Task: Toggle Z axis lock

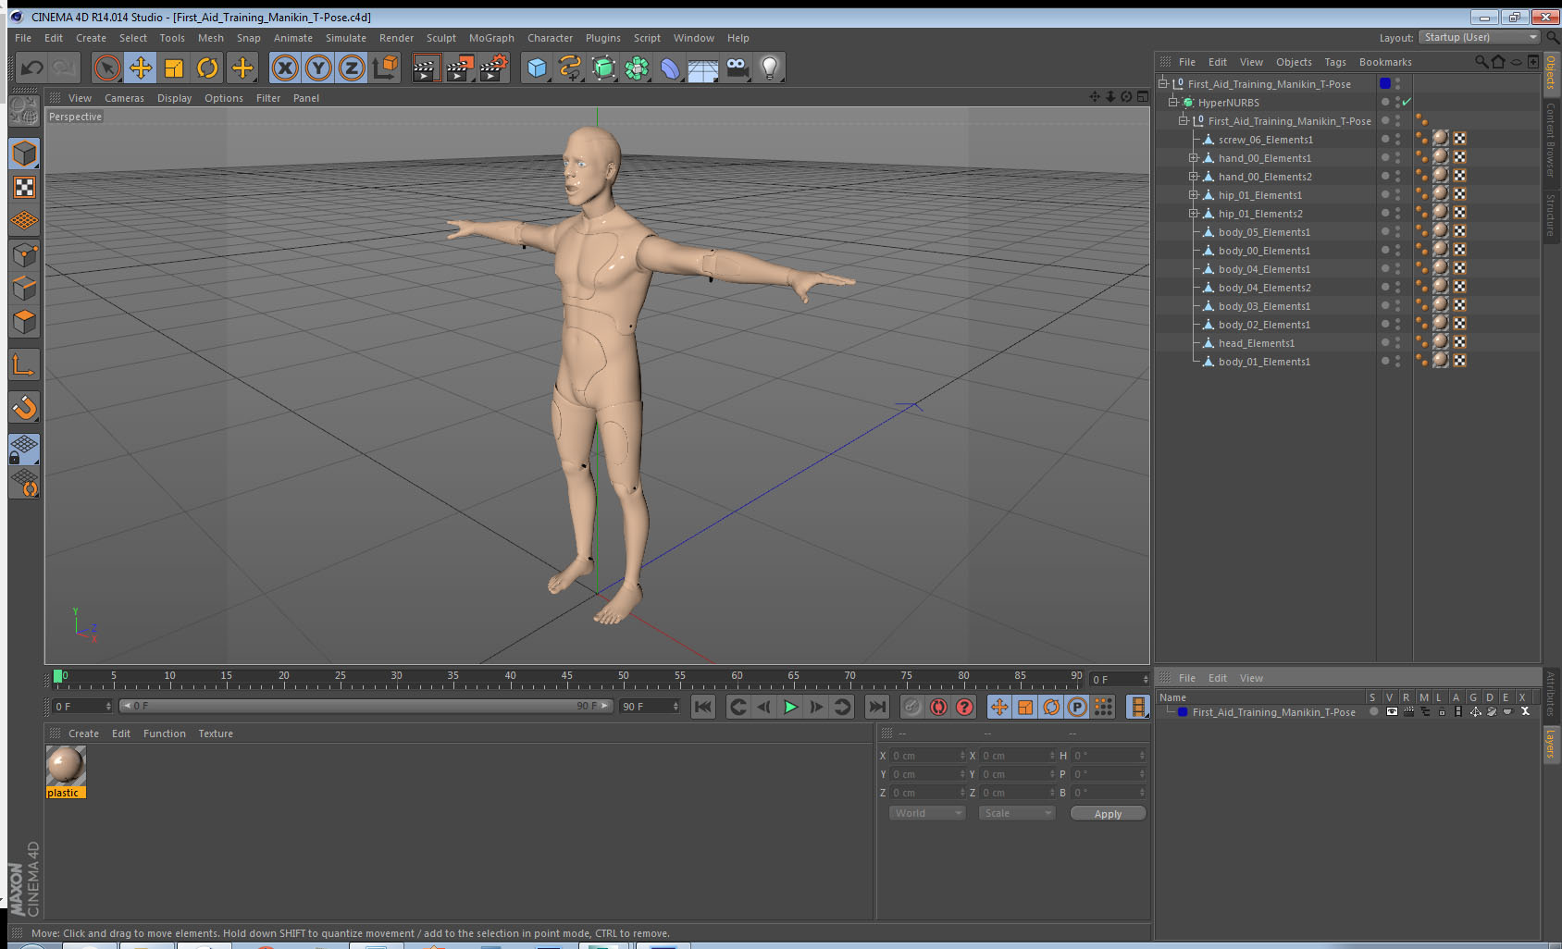Action: coord(352,68)
